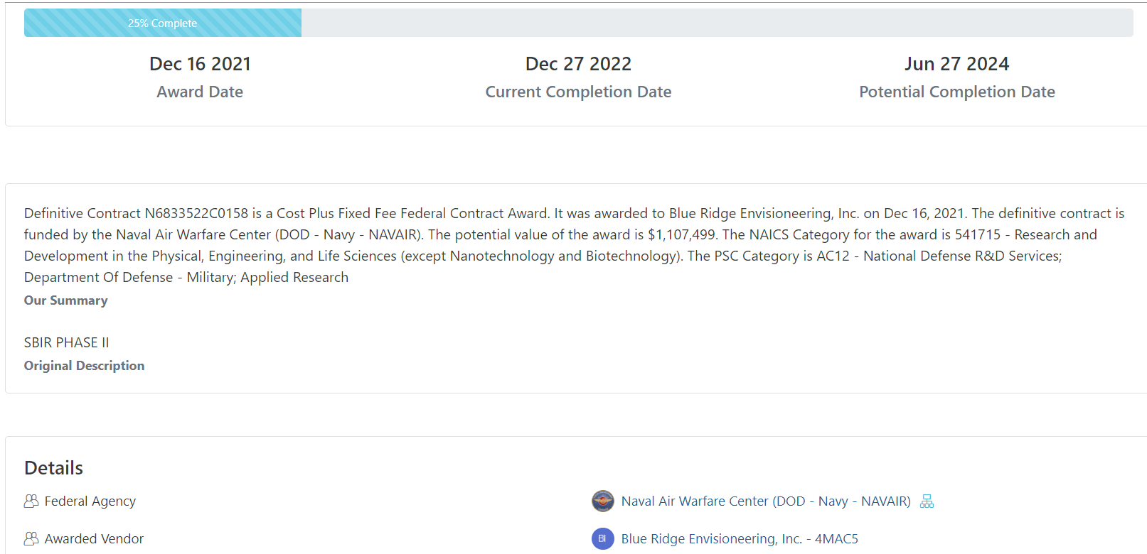The height and width of the screenshot is (554, 1147).
Task: Click the Awarded Vendor field label
Action: tap(94, 539)
